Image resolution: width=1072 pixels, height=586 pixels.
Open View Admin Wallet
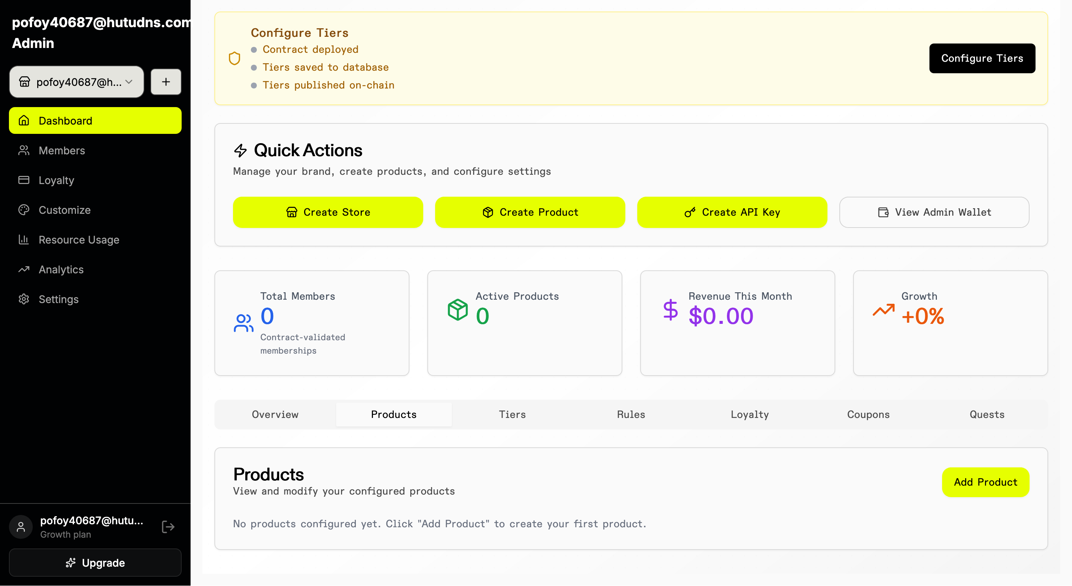point(934,212)
